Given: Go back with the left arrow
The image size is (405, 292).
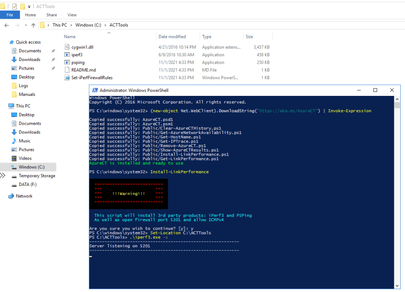Looking at the screenshot, I should tap(7, 25).
